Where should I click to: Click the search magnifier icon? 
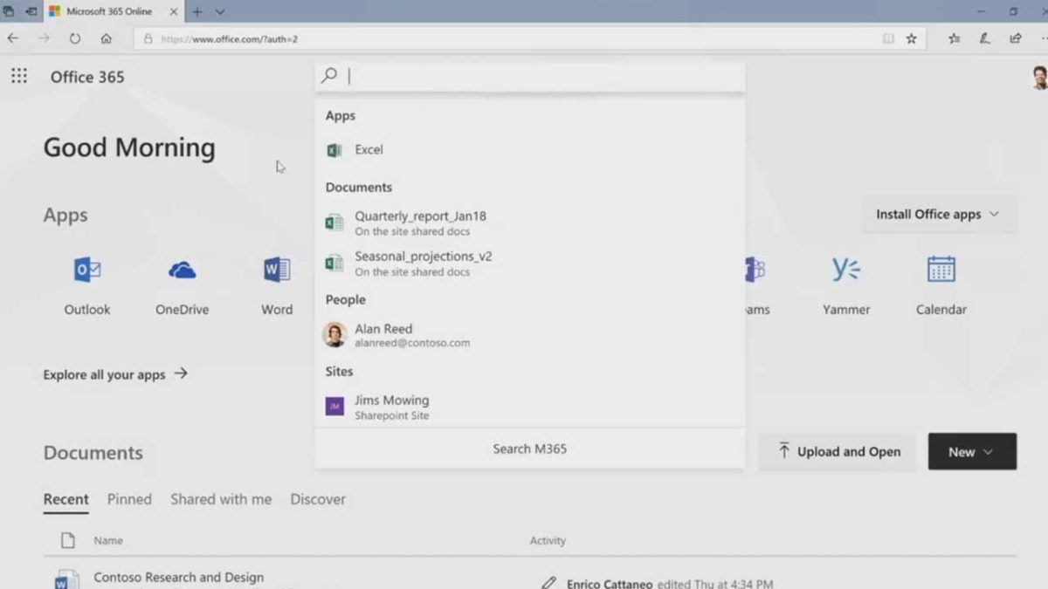[329, 76]
